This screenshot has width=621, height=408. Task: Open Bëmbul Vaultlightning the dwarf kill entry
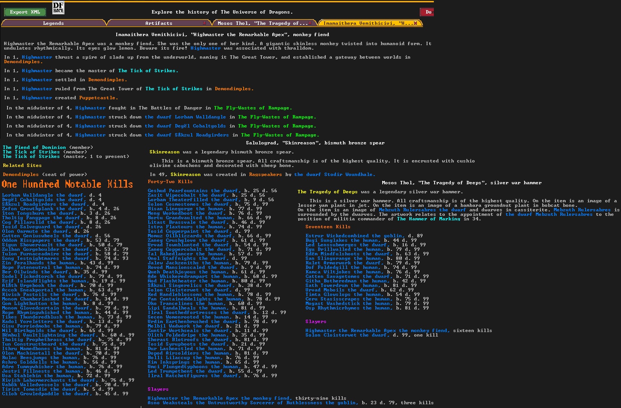[x=68, y=335]
